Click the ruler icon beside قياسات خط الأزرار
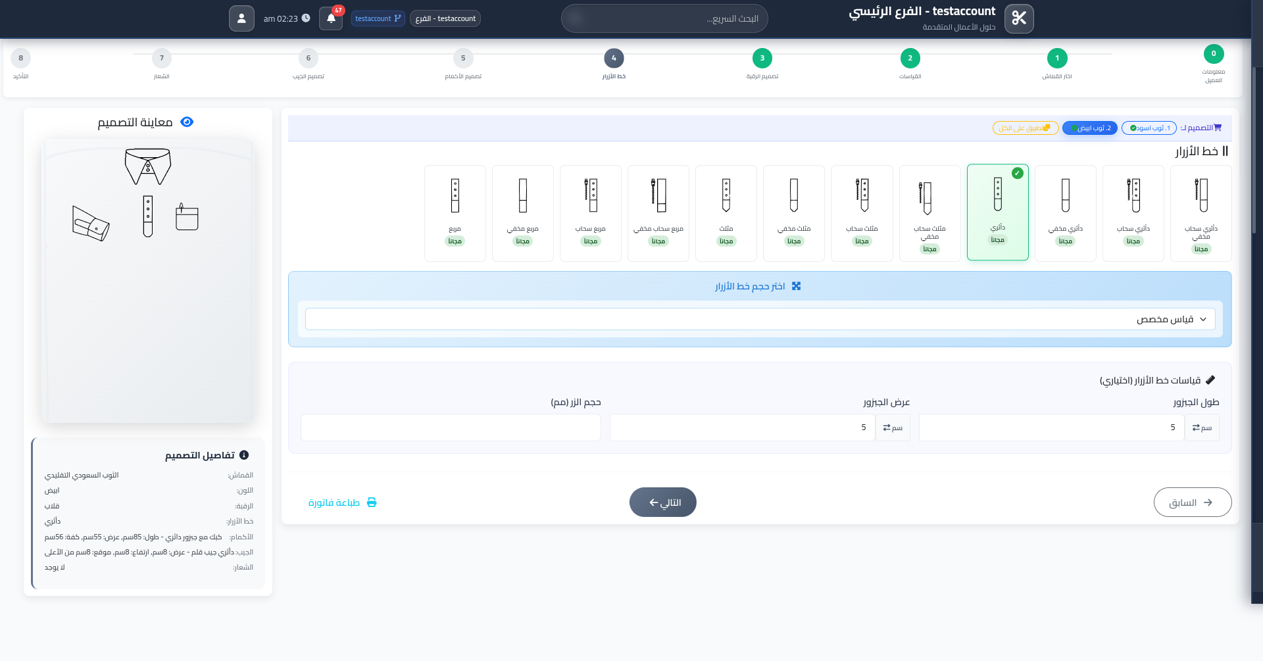 point(1212,380)
